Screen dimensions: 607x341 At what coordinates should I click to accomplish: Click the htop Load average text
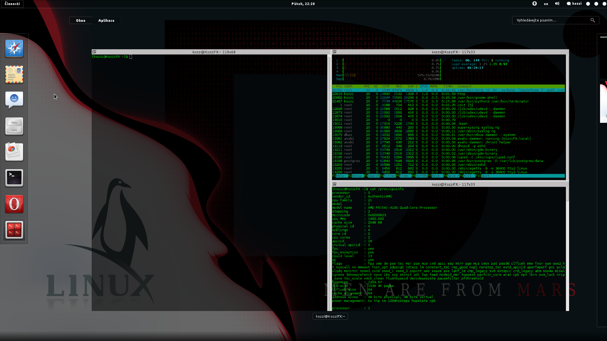[479, 64]
